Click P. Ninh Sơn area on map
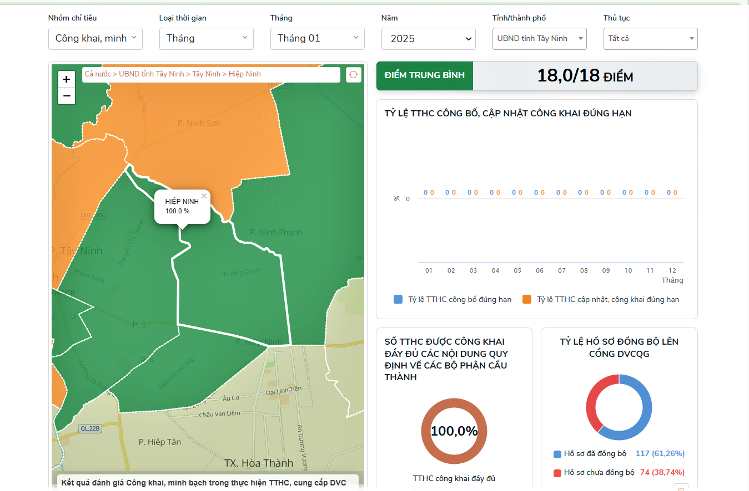 click(199, 123)
